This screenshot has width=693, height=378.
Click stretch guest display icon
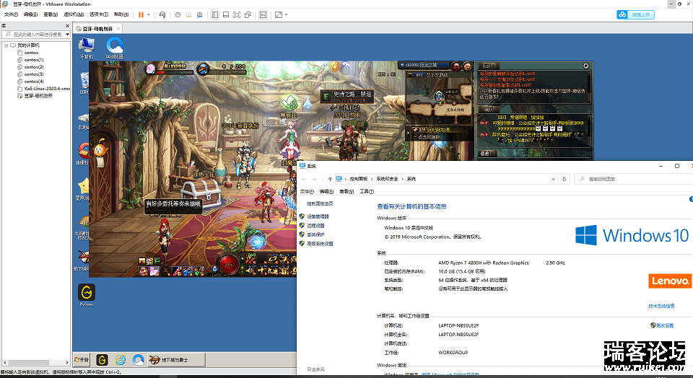(279, 14)
